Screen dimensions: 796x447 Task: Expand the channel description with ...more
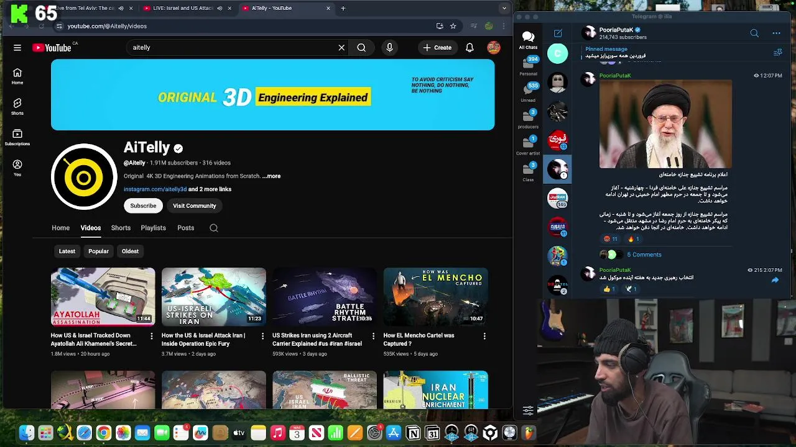[x=271, y=176]
